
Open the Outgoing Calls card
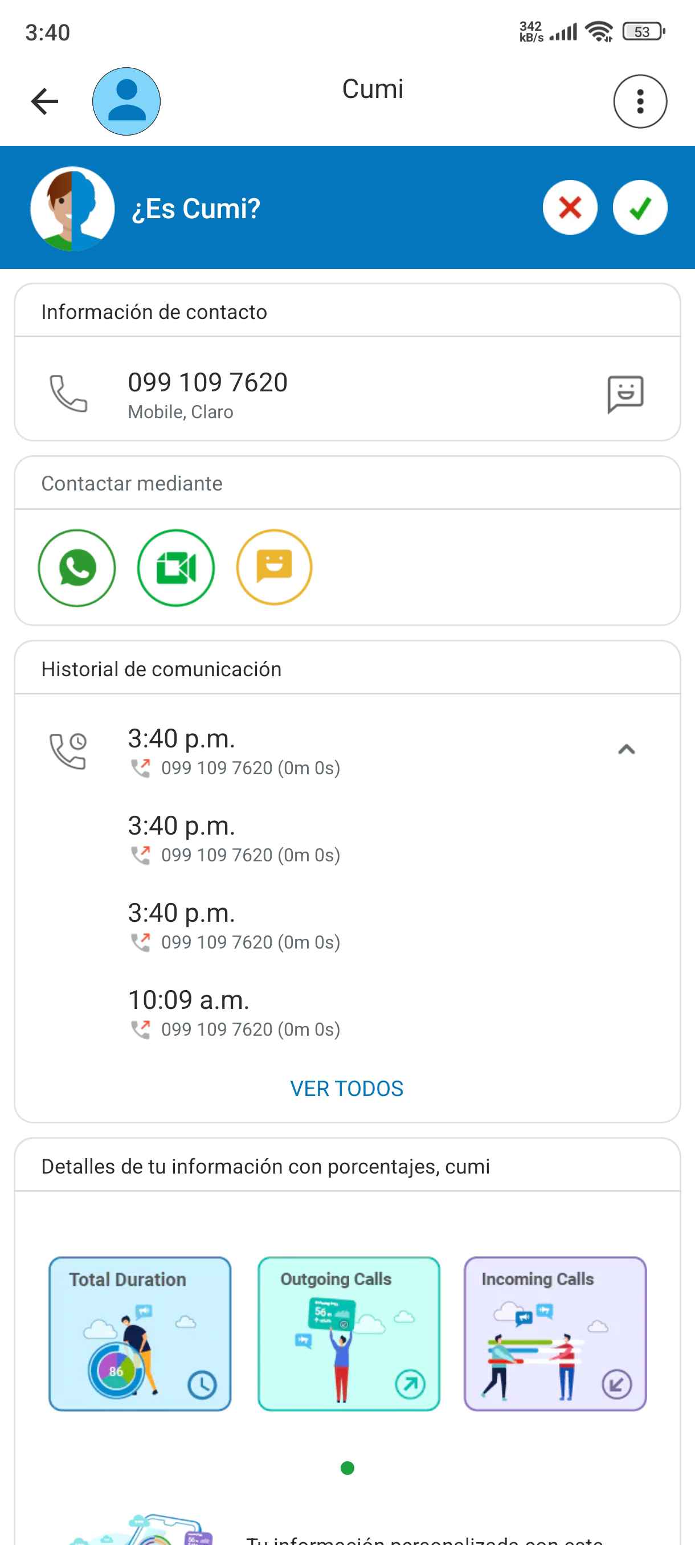pyautogui.click(x=349, y=1333)
